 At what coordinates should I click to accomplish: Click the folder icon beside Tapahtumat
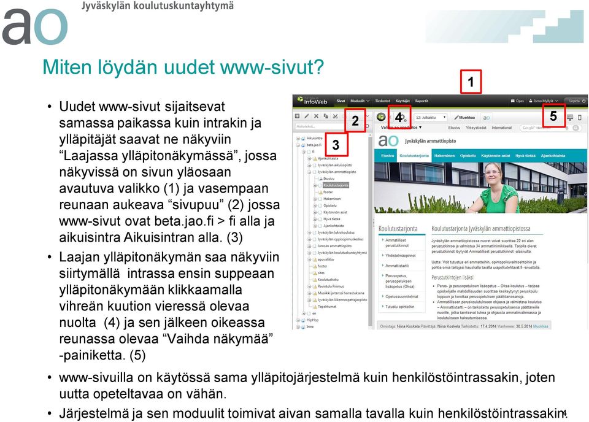pyautogui.click(x=315, y=307)
